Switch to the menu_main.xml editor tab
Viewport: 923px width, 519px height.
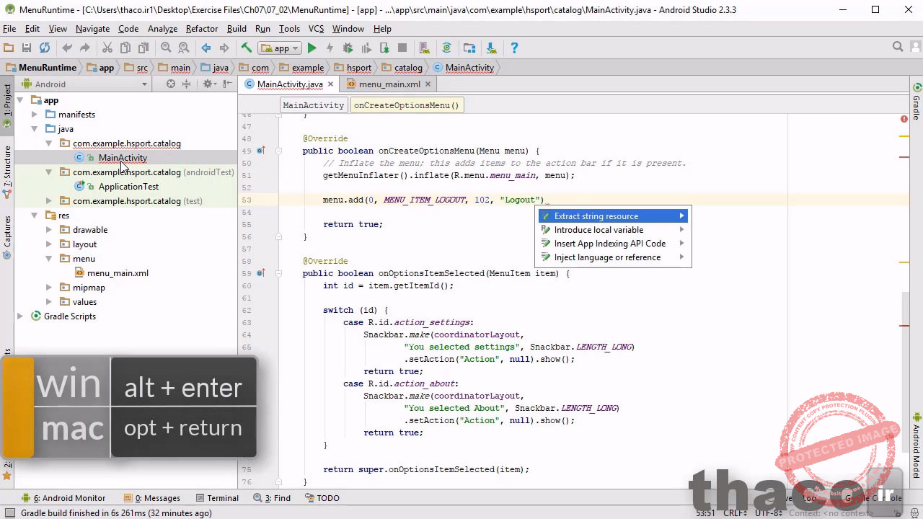pyautogui.click(x=389, y=84)
